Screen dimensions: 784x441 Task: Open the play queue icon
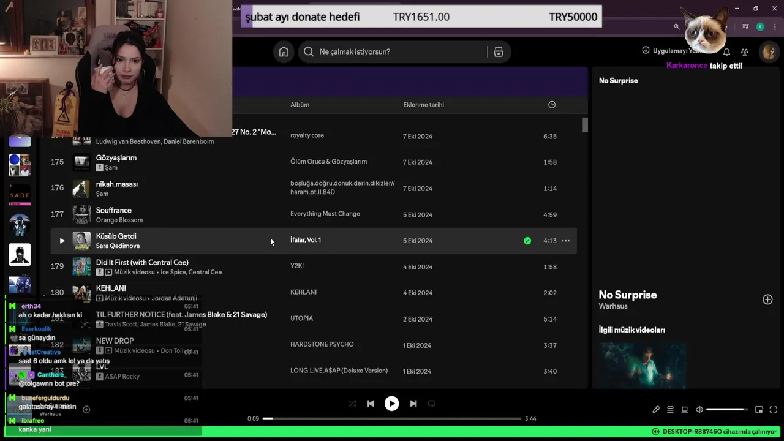pyautogui.click(x=670, y=410)
